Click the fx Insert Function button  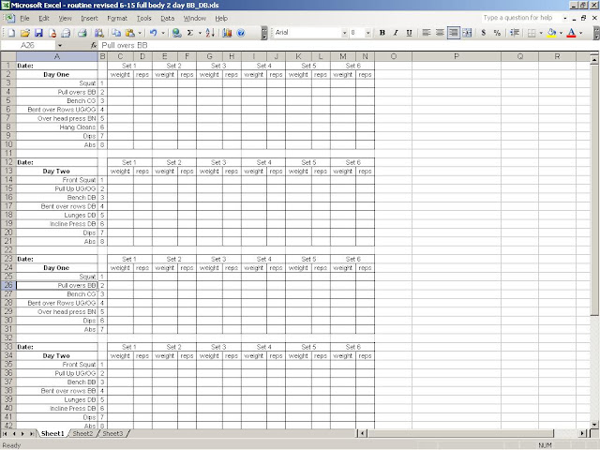coord(94,45)
